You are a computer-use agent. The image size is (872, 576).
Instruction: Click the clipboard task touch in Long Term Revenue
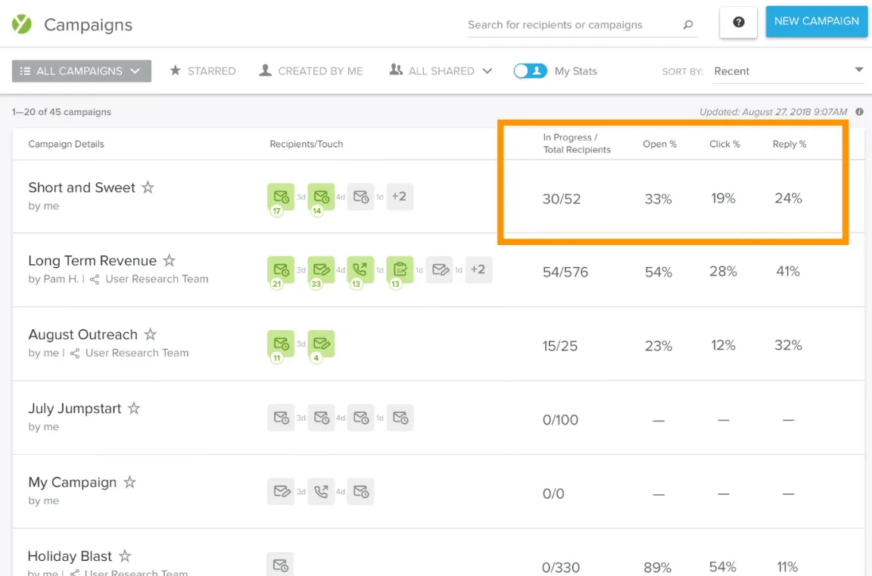399,269
